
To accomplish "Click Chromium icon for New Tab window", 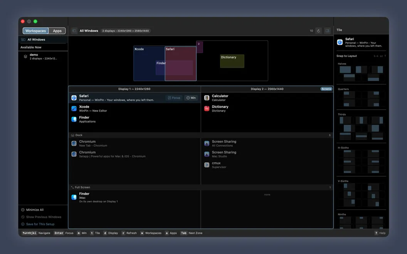I will (x=74, y=143).
